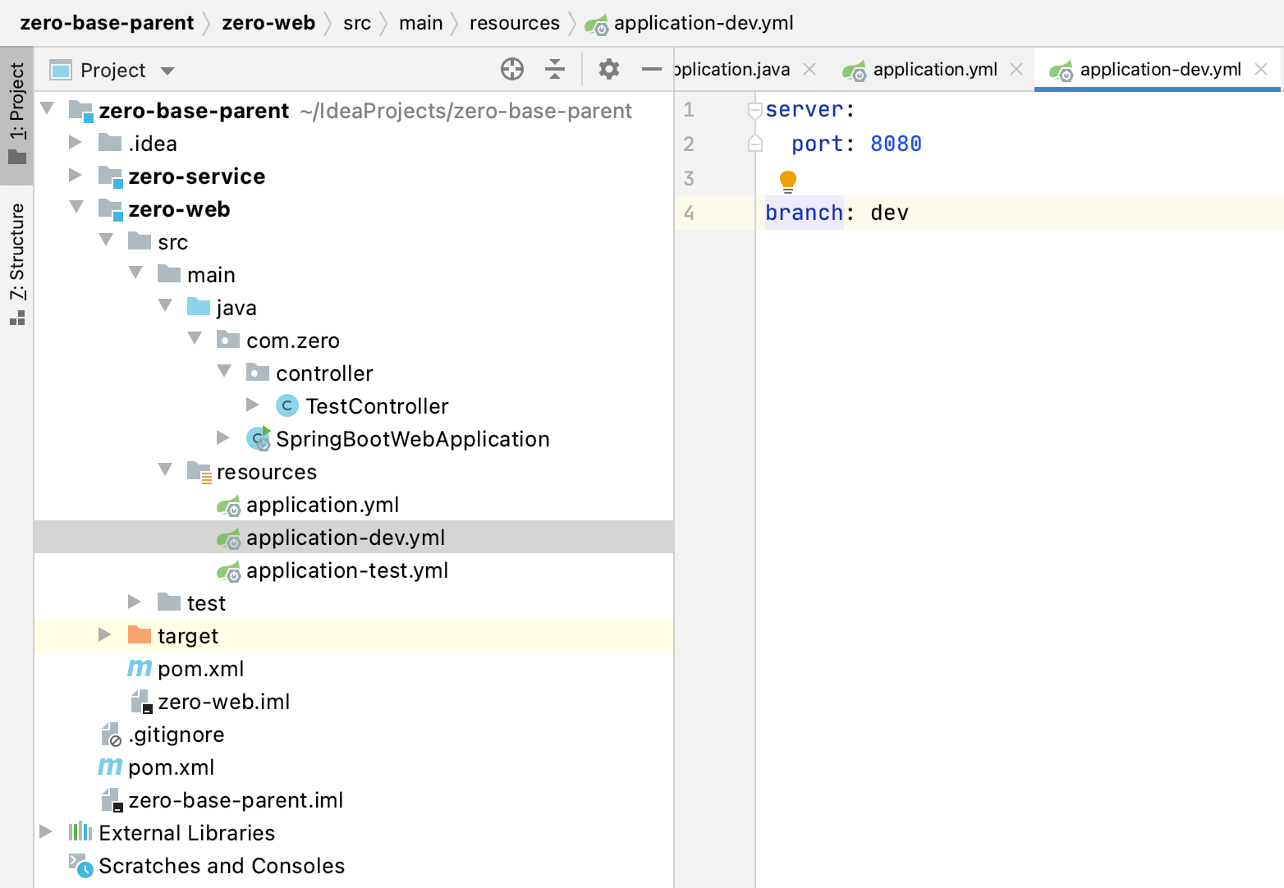The image size is (1284, 888).
Task: Open the Project view dropdown arrow
Action: 167,71
